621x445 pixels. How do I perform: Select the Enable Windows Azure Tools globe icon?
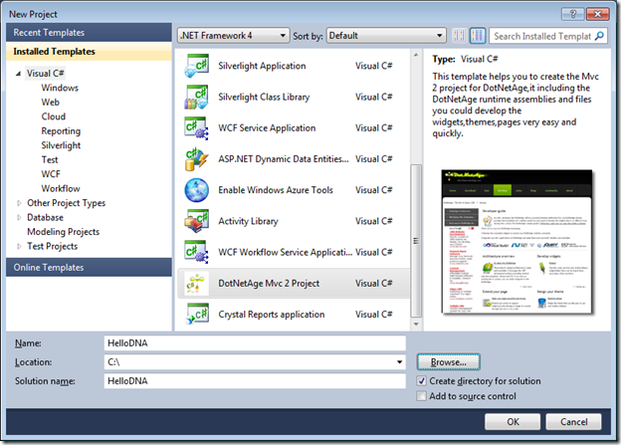point(196,190)
